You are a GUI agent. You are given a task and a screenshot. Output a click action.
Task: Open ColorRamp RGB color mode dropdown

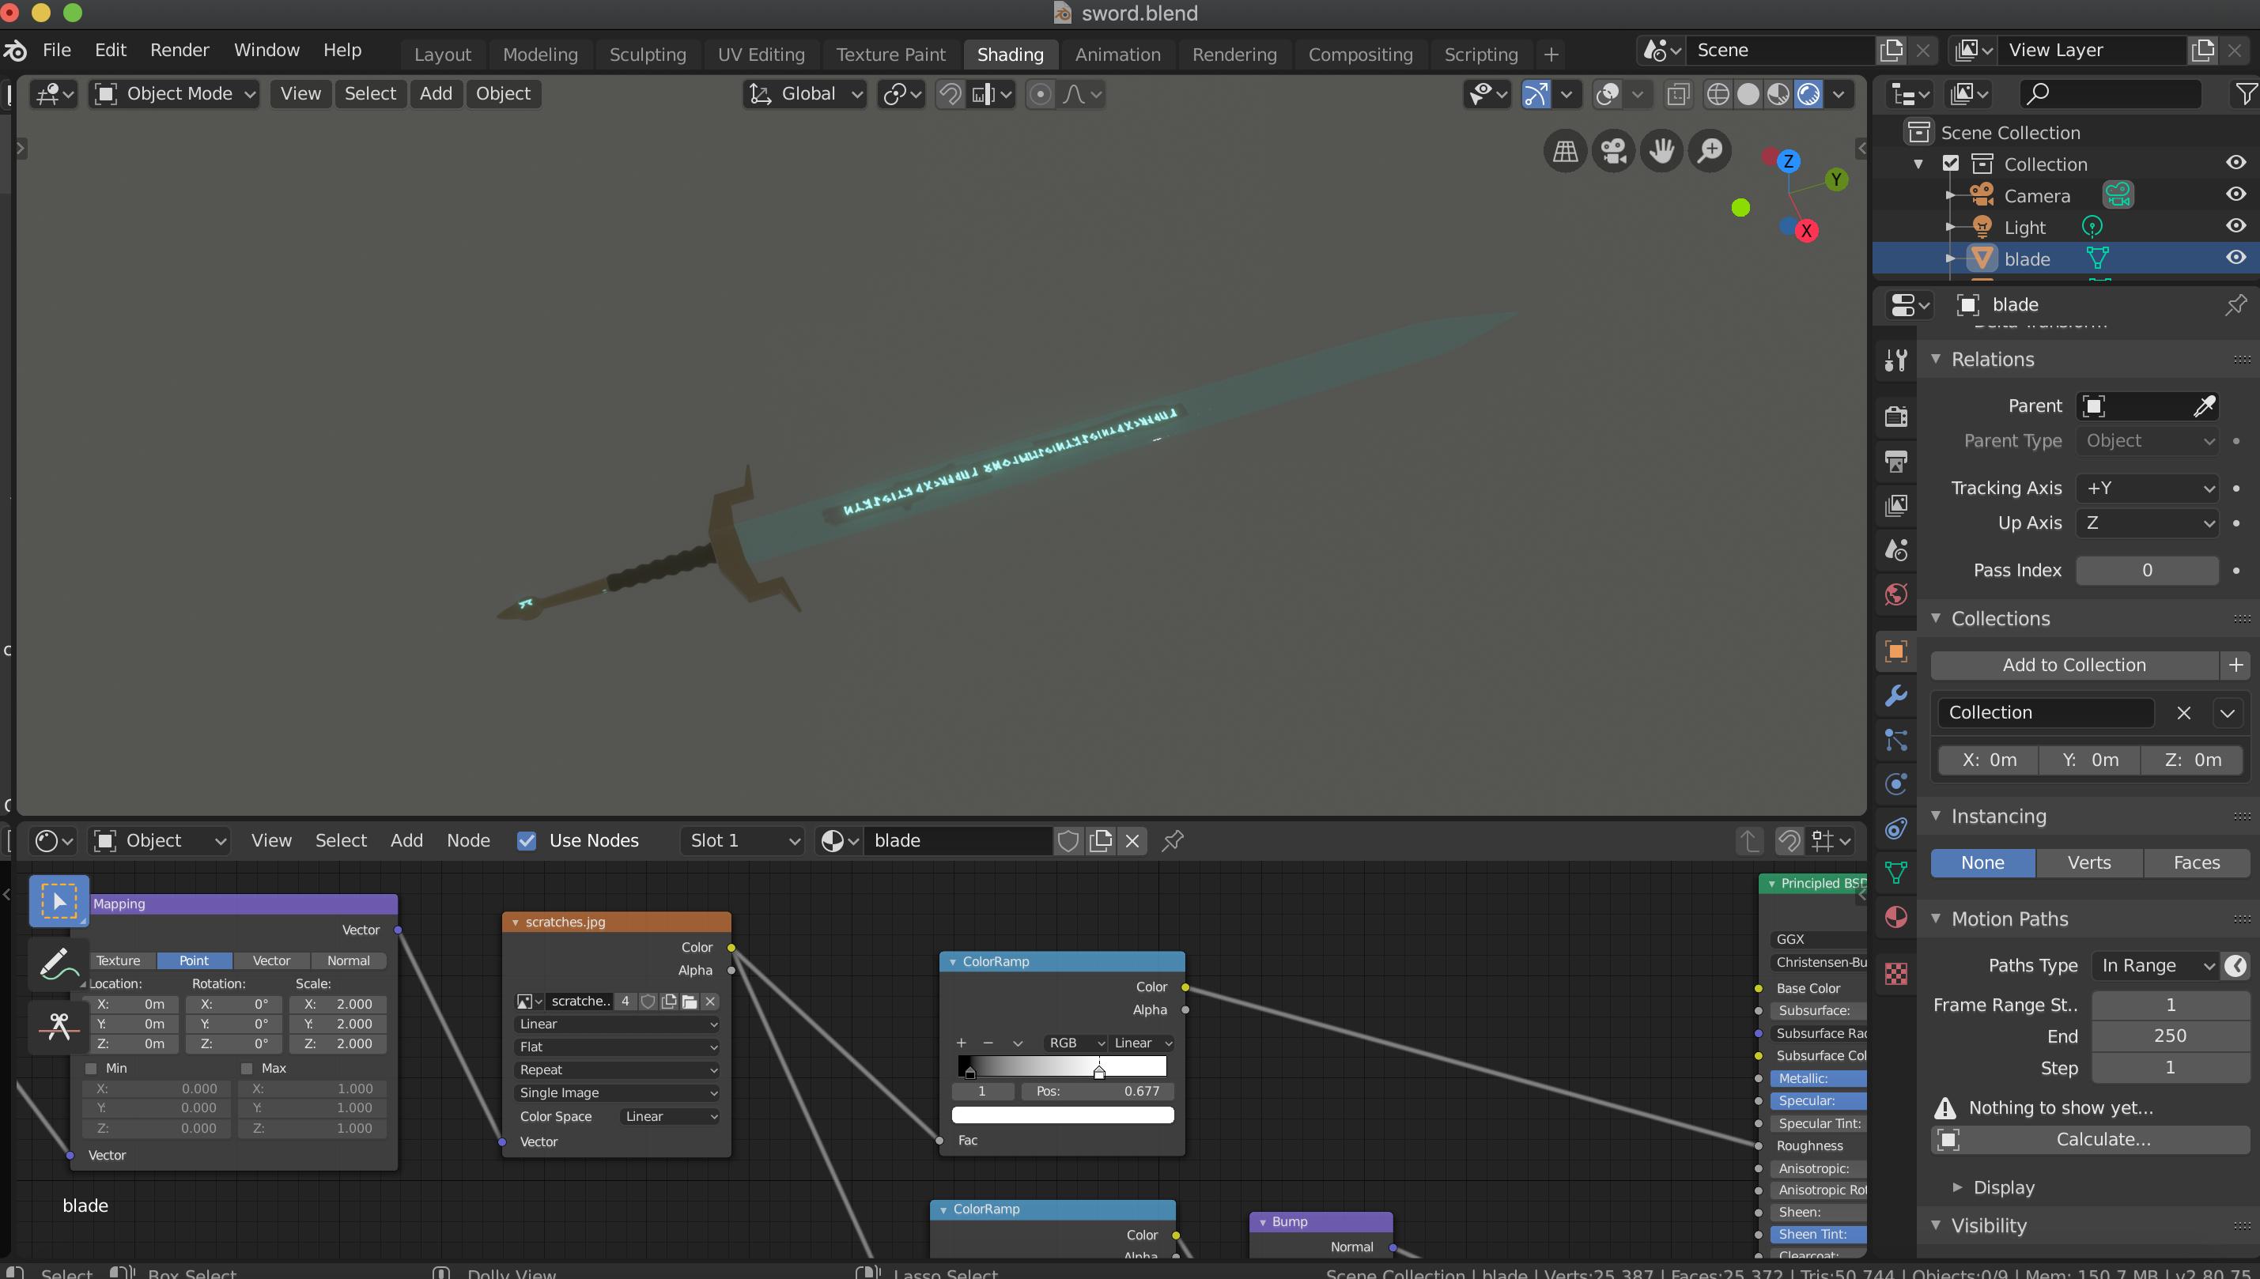(1074, 1043)
